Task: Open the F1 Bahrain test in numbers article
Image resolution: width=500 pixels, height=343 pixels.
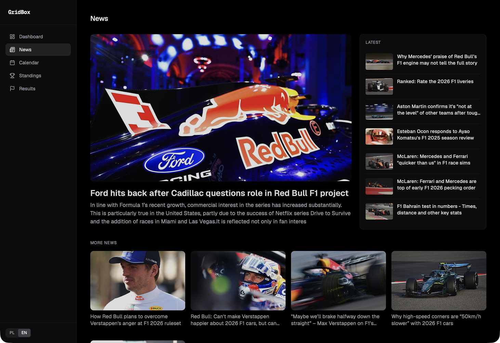Action: [x=437, y=209]
